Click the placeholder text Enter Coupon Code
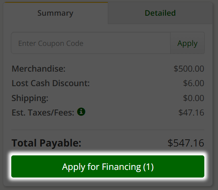The image size is (218, 190). (x=51, y=43)
